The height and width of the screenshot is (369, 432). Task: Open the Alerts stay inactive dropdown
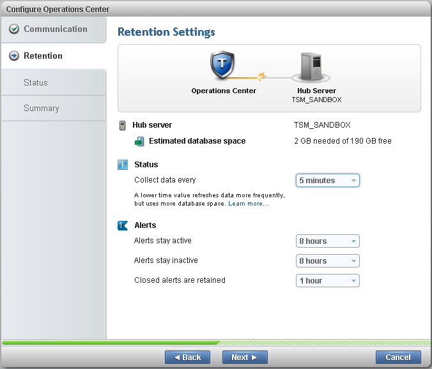tap(328, 261)
